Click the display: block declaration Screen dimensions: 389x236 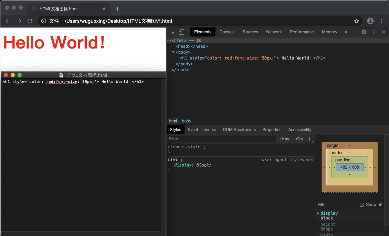192,165
